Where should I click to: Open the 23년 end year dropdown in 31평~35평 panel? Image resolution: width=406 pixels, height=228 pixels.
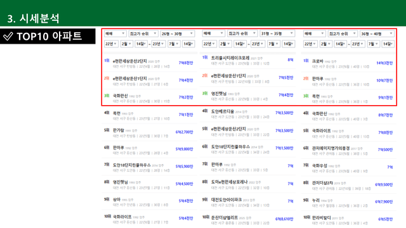258,44
